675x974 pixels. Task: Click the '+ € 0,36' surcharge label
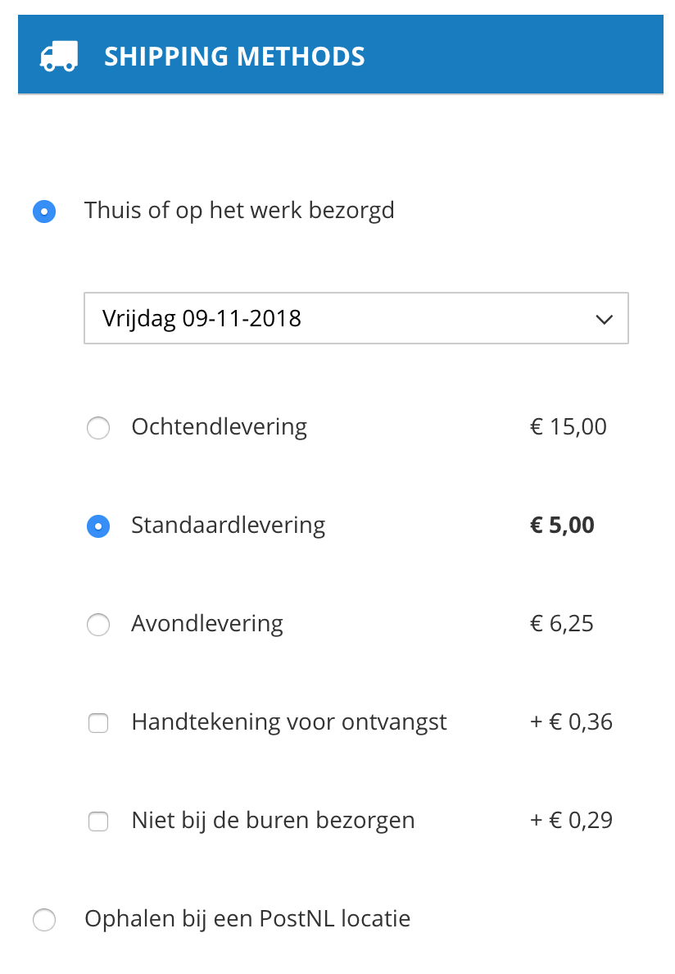click(571, 721)
